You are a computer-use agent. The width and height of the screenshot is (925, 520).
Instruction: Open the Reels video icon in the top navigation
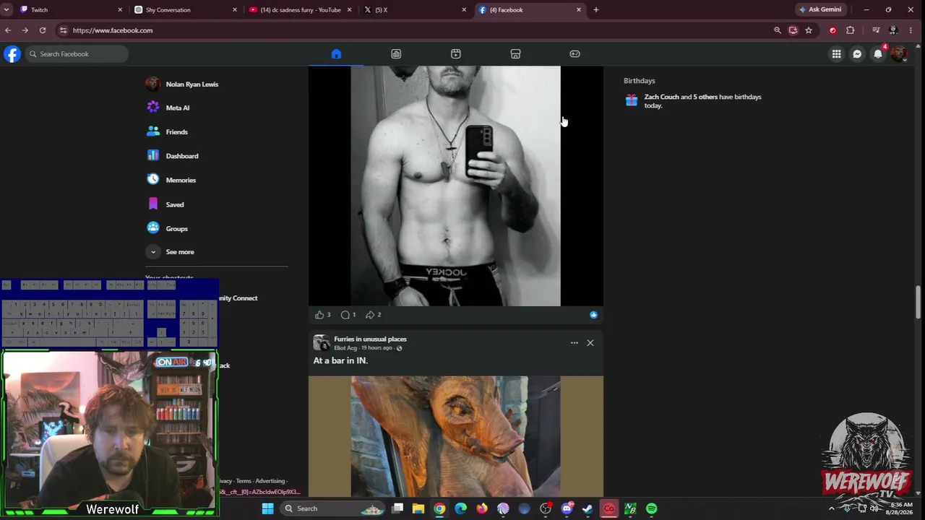(x=455, y=54)
